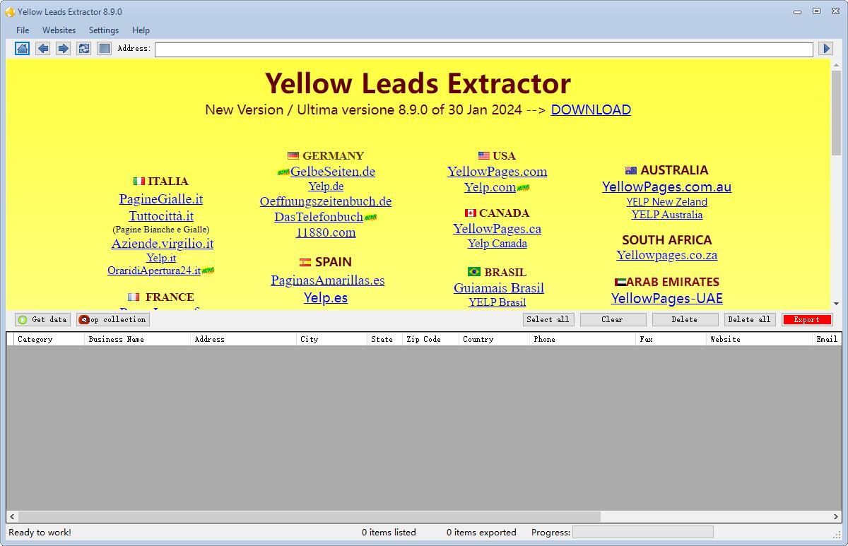The height and width of the screenshot is (546, 848).
Task: Open Oeffnungszeitenbuch.de link
Action: [326, 201]
